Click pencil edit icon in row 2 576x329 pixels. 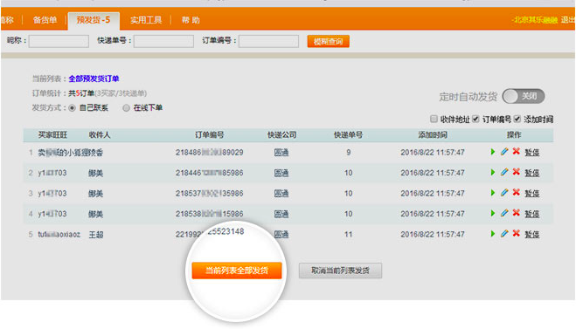coord(504,172)
